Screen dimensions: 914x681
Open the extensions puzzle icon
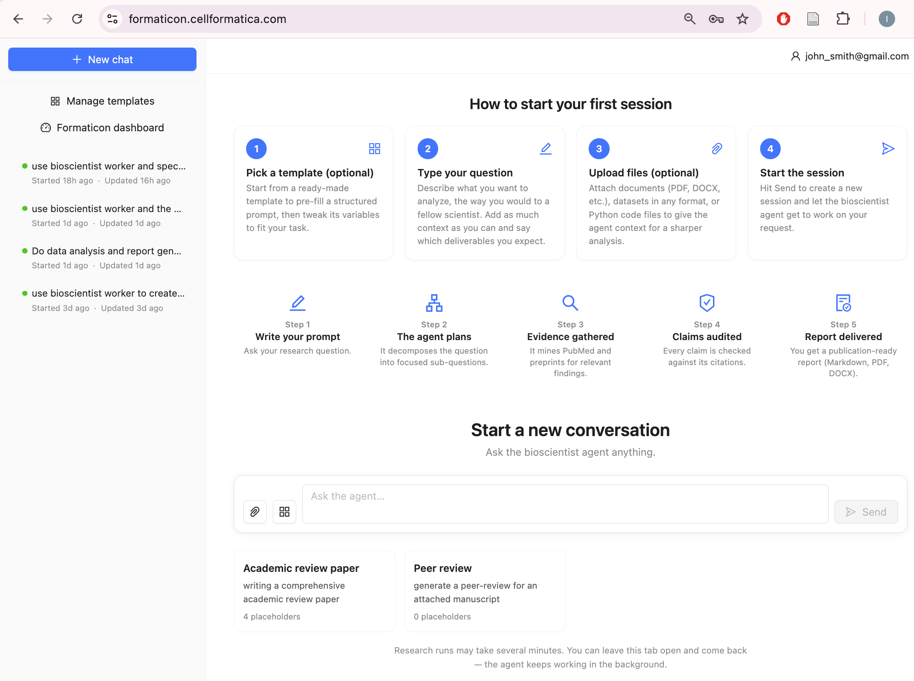click(x=843, y=19)
